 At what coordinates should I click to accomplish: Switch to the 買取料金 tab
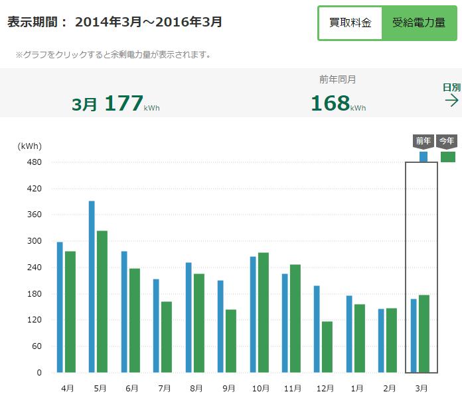click(350, 23)
